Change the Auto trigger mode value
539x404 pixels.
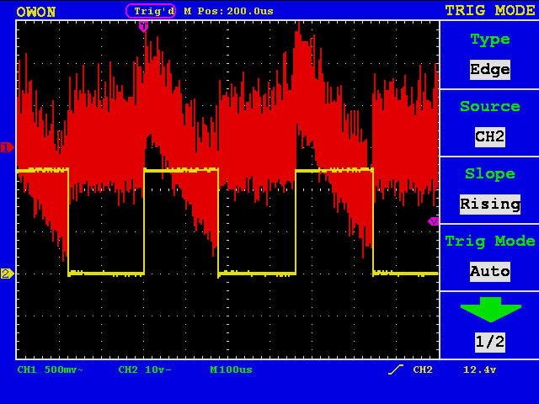(x=490, y=272)
